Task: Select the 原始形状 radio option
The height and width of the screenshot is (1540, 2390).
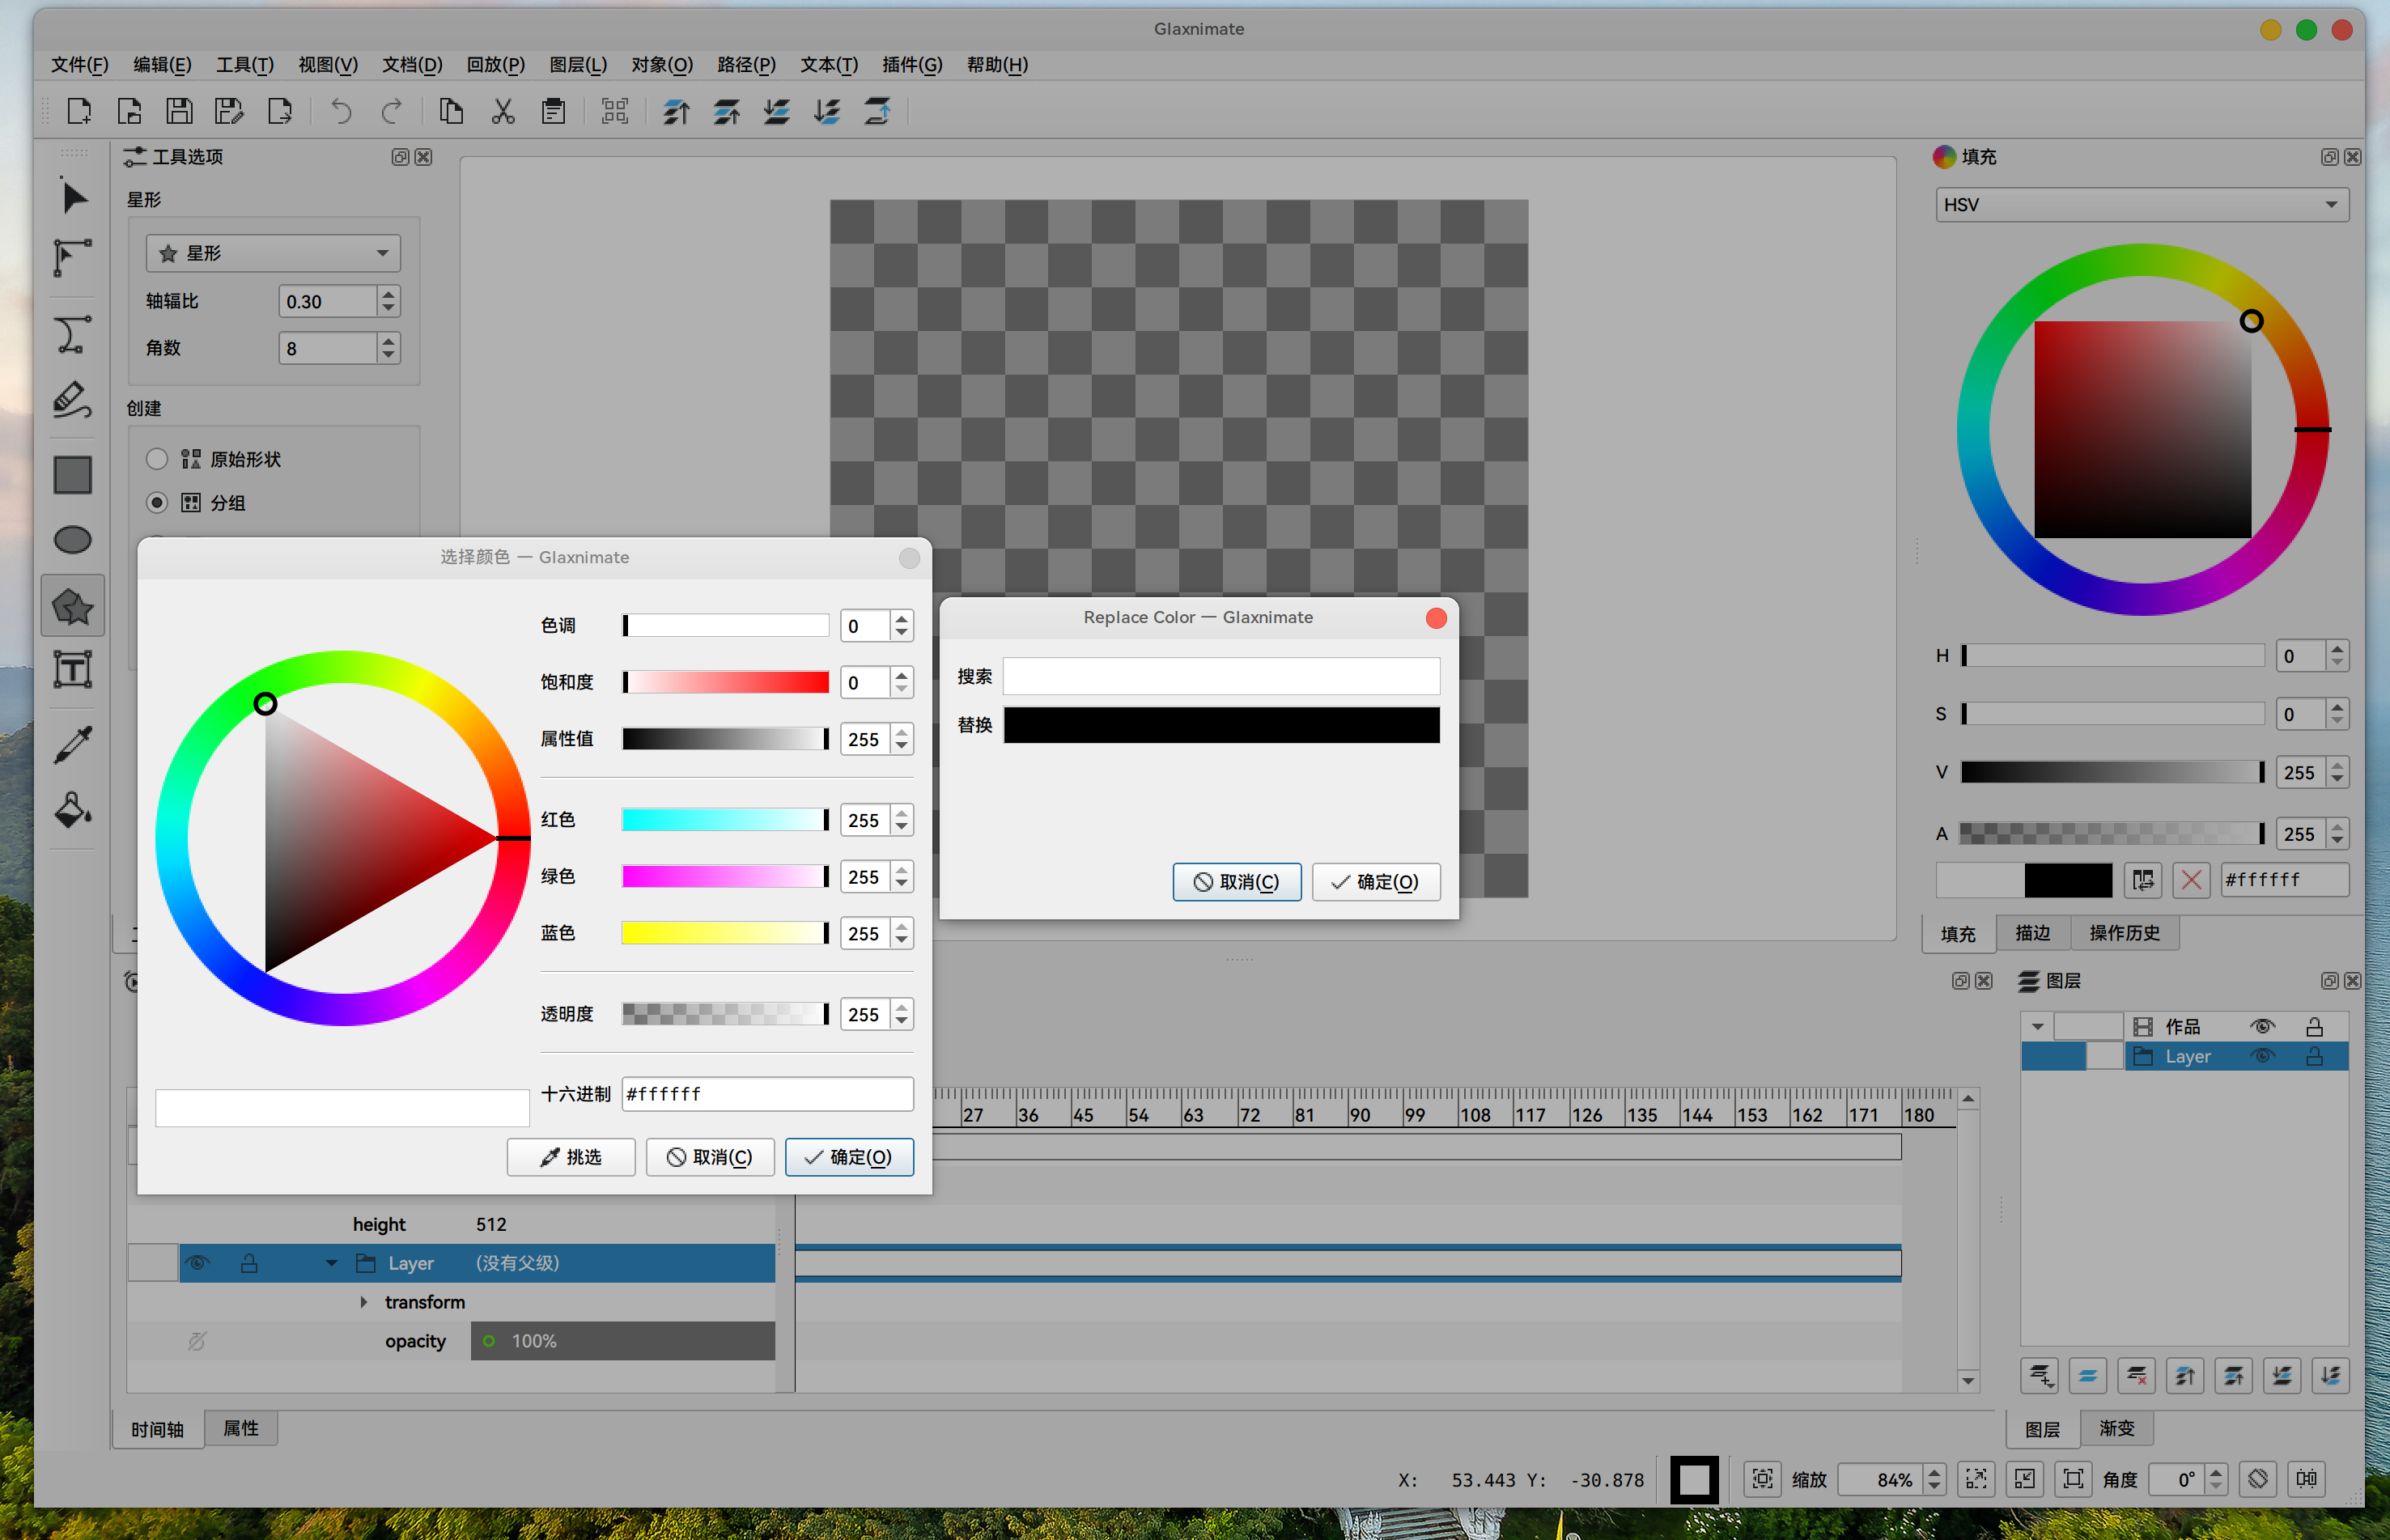Action: coord(157,459)
